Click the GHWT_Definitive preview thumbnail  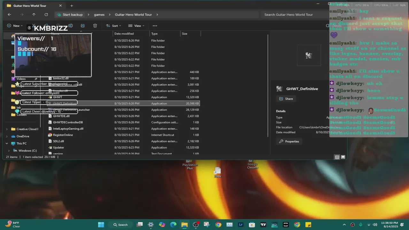pyautogui.click(x=309, y=56)
